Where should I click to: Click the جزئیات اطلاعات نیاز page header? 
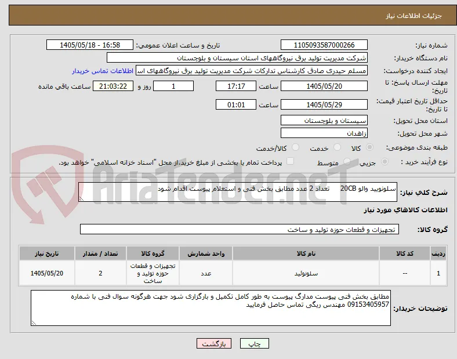coord(414,16)
